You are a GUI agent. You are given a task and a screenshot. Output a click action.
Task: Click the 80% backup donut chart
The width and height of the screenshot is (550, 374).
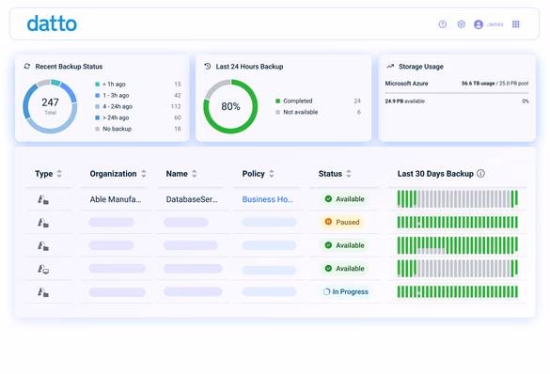point(230,106)
